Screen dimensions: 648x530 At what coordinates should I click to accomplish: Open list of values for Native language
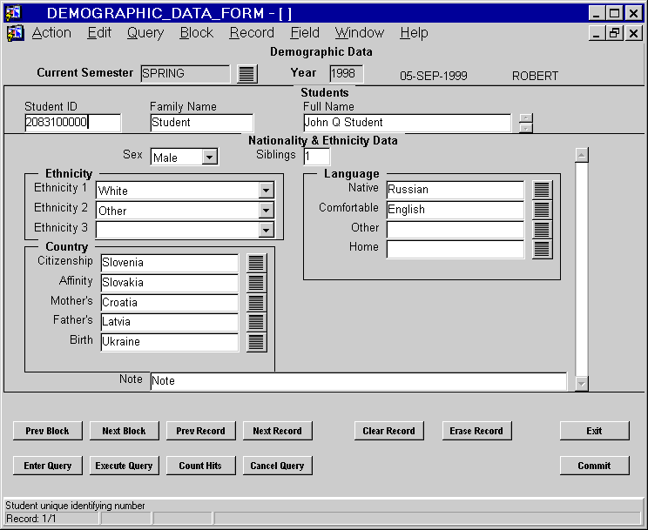pyautogui.click(x=542, y=190)
